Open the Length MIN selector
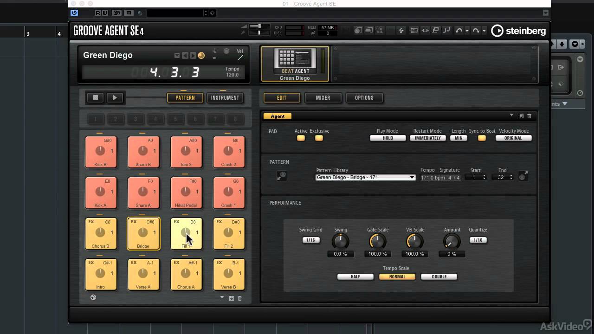 pos(458,138)
